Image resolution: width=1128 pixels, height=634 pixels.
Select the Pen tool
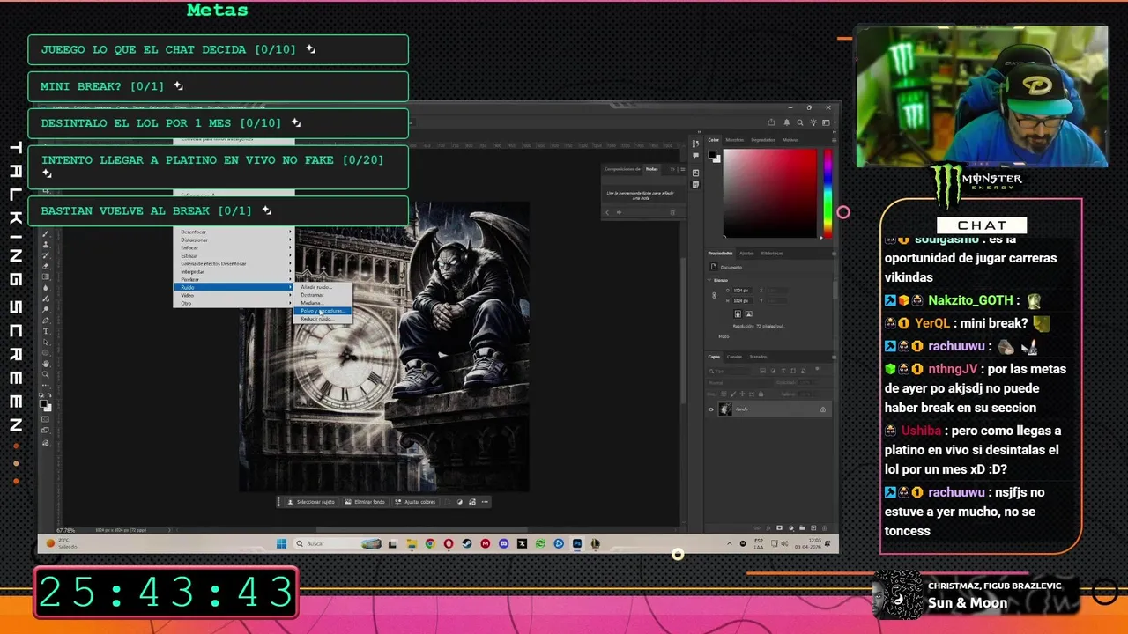[46, 321]
